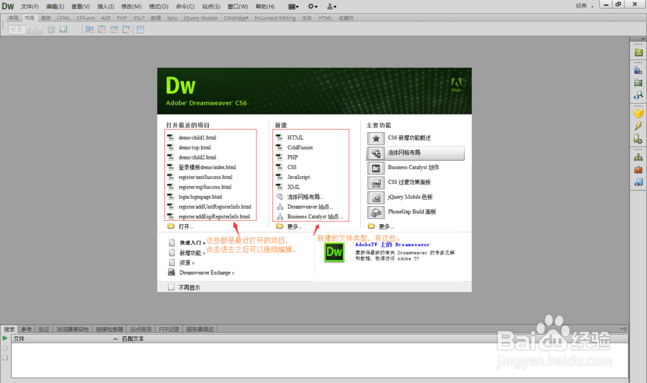This screenshot has height=383, width=647.
Task: Open the Assets briefcase panel icon
Action: [639, 170]
